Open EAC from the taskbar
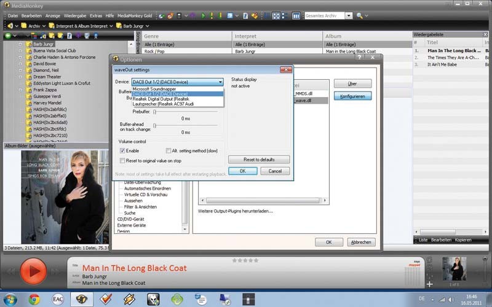The height and width of the screenshot is (307, 492). click(58, 299)
